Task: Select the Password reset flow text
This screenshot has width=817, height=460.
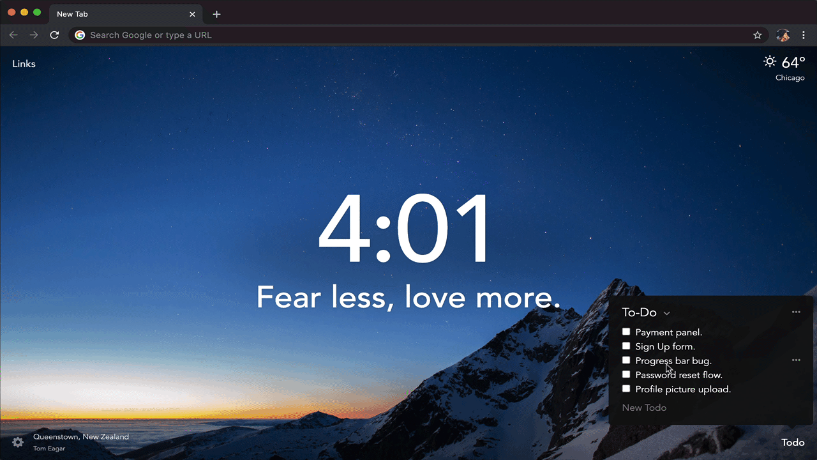Action: coord(679,375)
